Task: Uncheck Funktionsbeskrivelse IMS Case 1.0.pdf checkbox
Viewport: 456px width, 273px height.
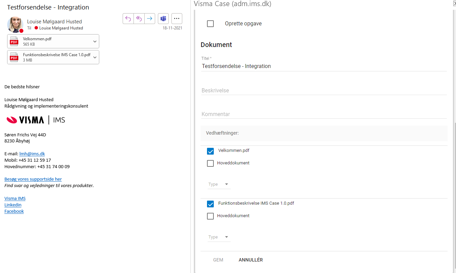Action: (x=210, y=204)
